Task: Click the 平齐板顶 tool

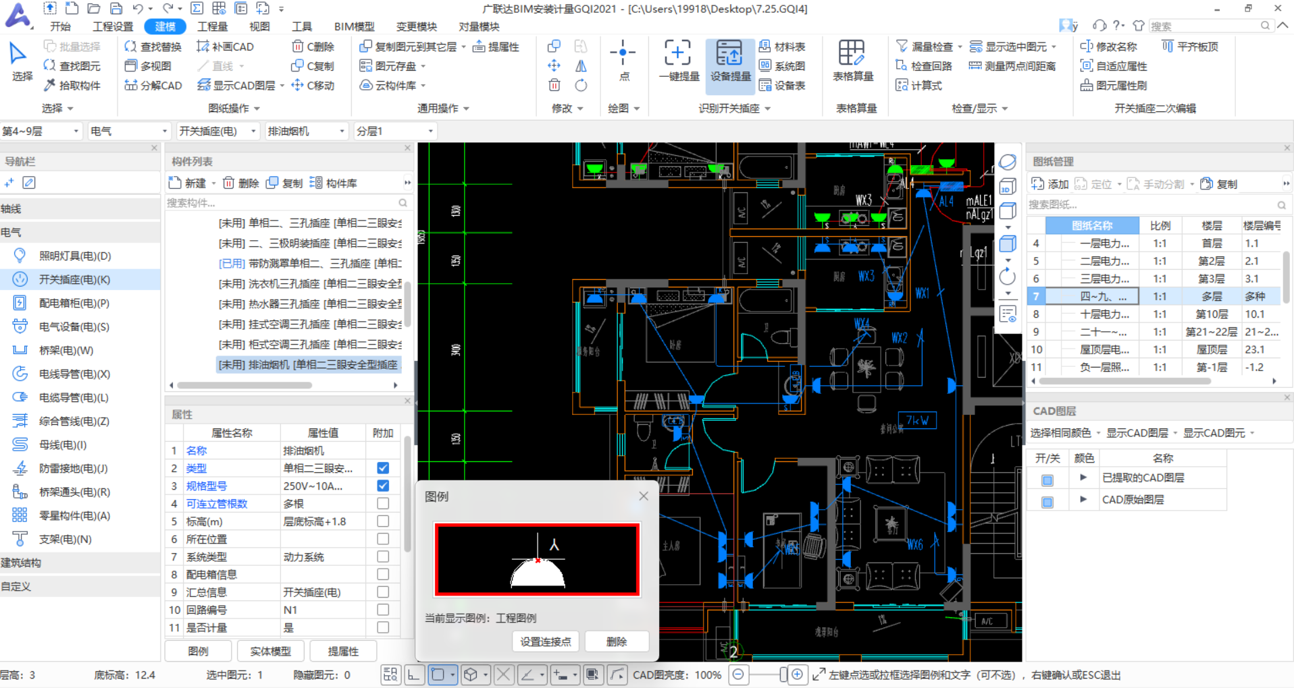Action: 1190,47
